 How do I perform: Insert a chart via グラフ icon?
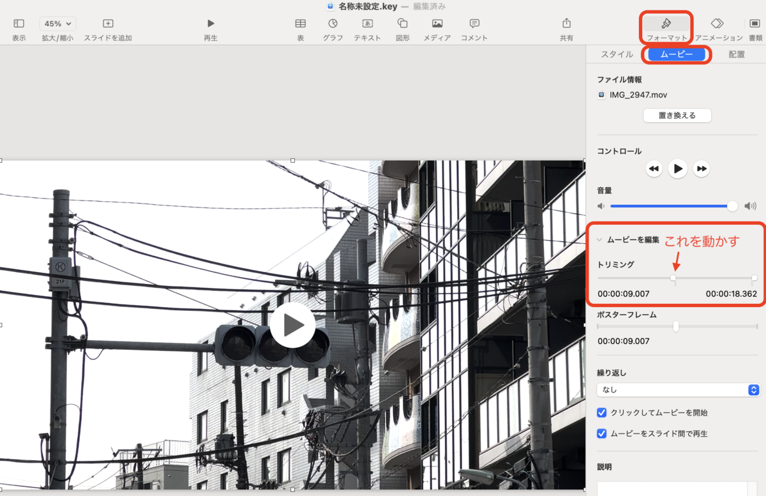(x=333, y=24)
